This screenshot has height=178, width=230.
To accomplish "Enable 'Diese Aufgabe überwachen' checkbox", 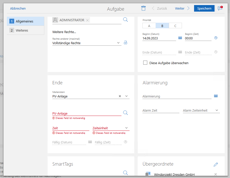I will (x=145, y=63).
